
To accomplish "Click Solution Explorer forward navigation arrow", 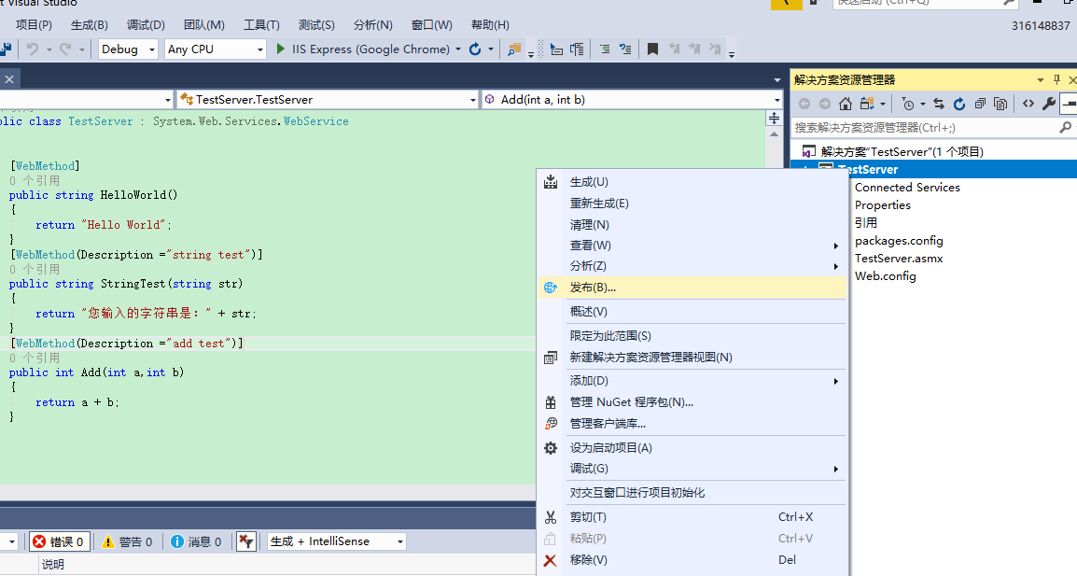I will coord(825,104).
